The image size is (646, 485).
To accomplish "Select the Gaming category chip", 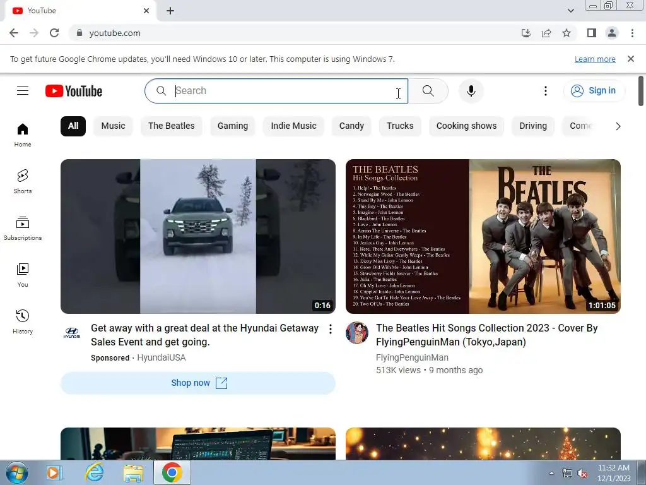I will pyautogui.click(x=233, y=126).
